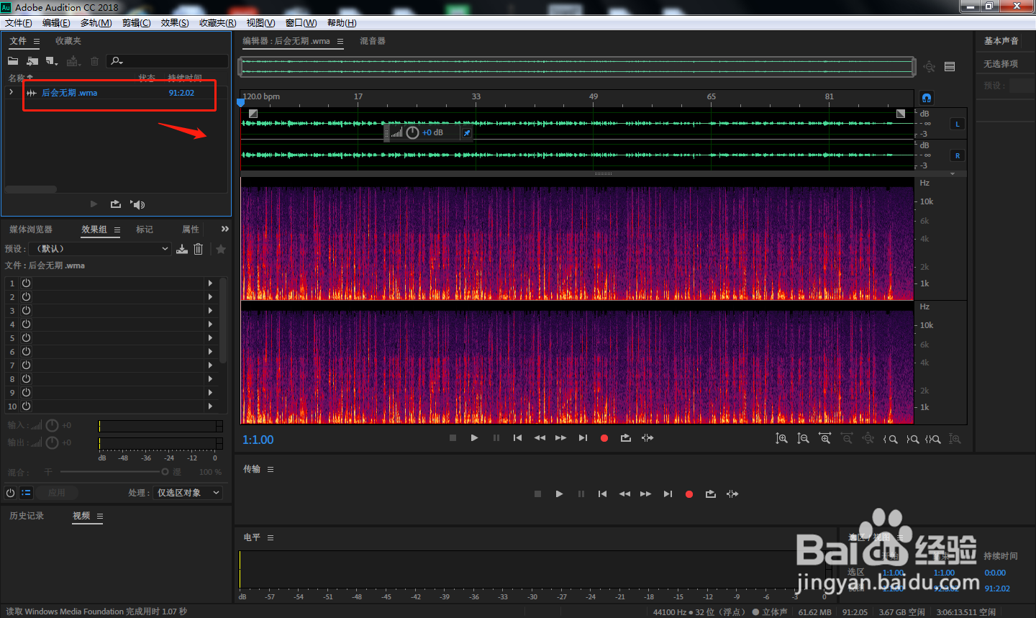Delete preset trash icon in Effects Rack

(199, 249)
